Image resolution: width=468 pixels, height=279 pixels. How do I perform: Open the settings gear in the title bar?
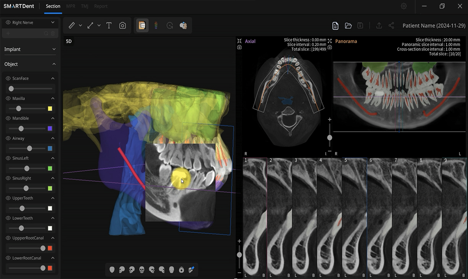[x=404, y=6]
